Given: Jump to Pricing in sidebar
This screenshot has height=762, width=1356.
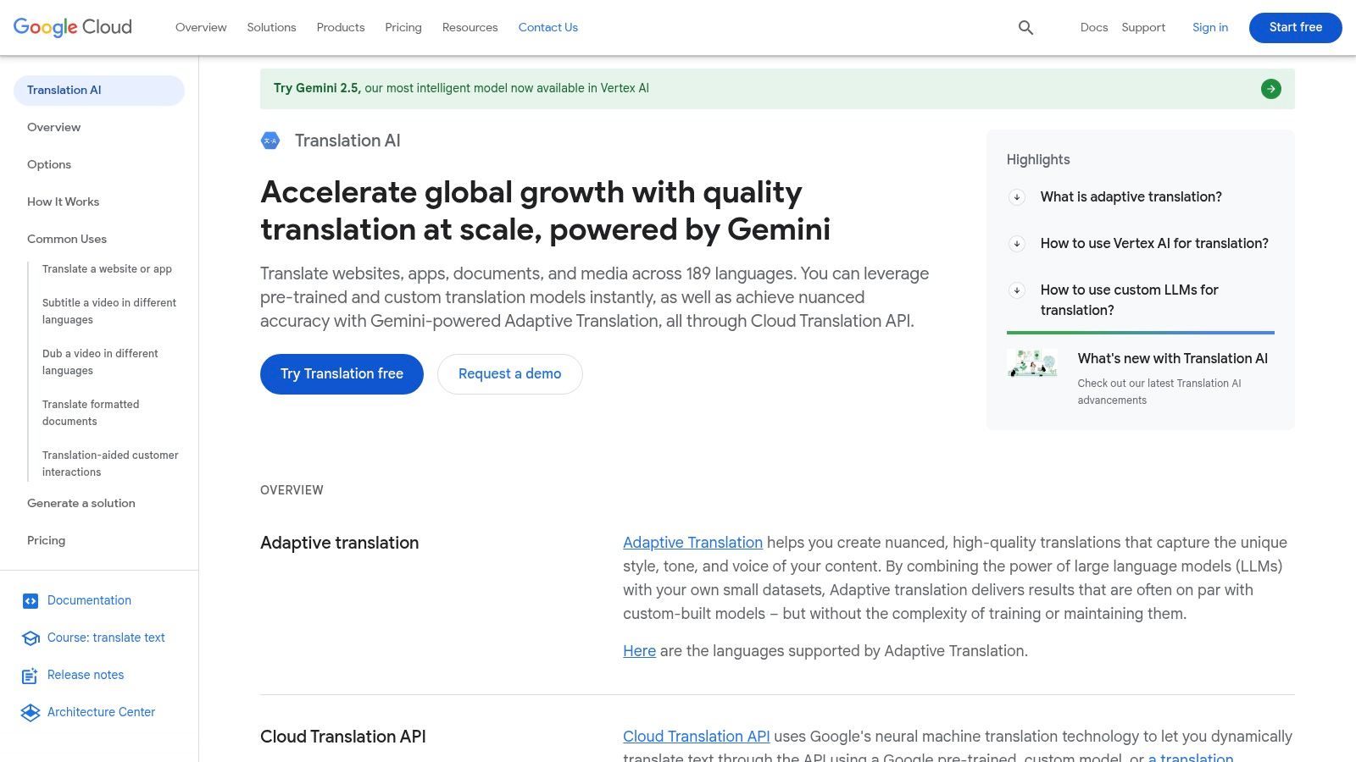Looking at the screenshot, I should 46,540.
